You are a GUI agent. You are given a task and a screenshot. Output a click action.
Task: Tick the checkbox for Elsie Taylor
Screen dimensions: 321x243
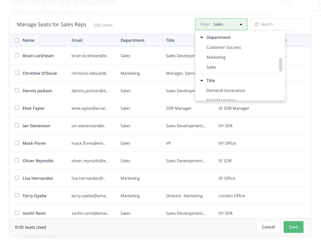[17, 108]
